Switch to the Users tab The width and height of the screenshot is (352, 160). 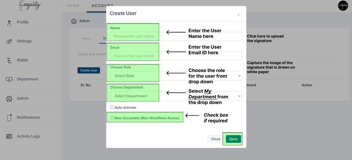click(x=86, y=38)
